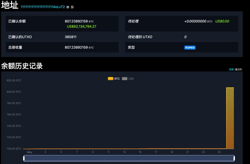Click the 地址 page heading
The image size is (250, 164).
[10, 5]
